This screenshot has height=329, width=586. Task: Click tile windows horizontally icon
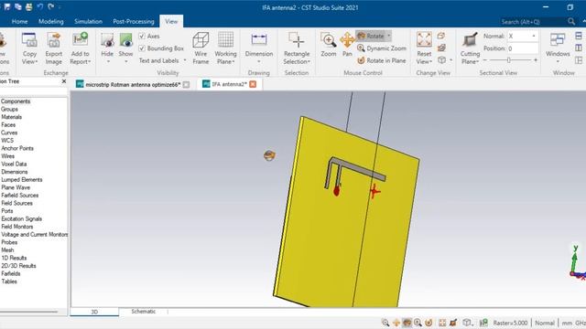point(579,36)
